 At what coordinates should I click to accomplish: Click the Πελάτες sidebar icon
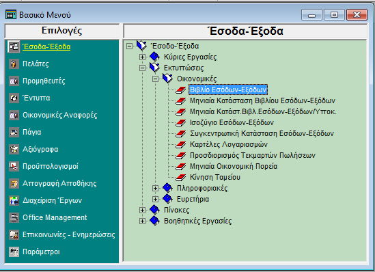pos(14,64)
